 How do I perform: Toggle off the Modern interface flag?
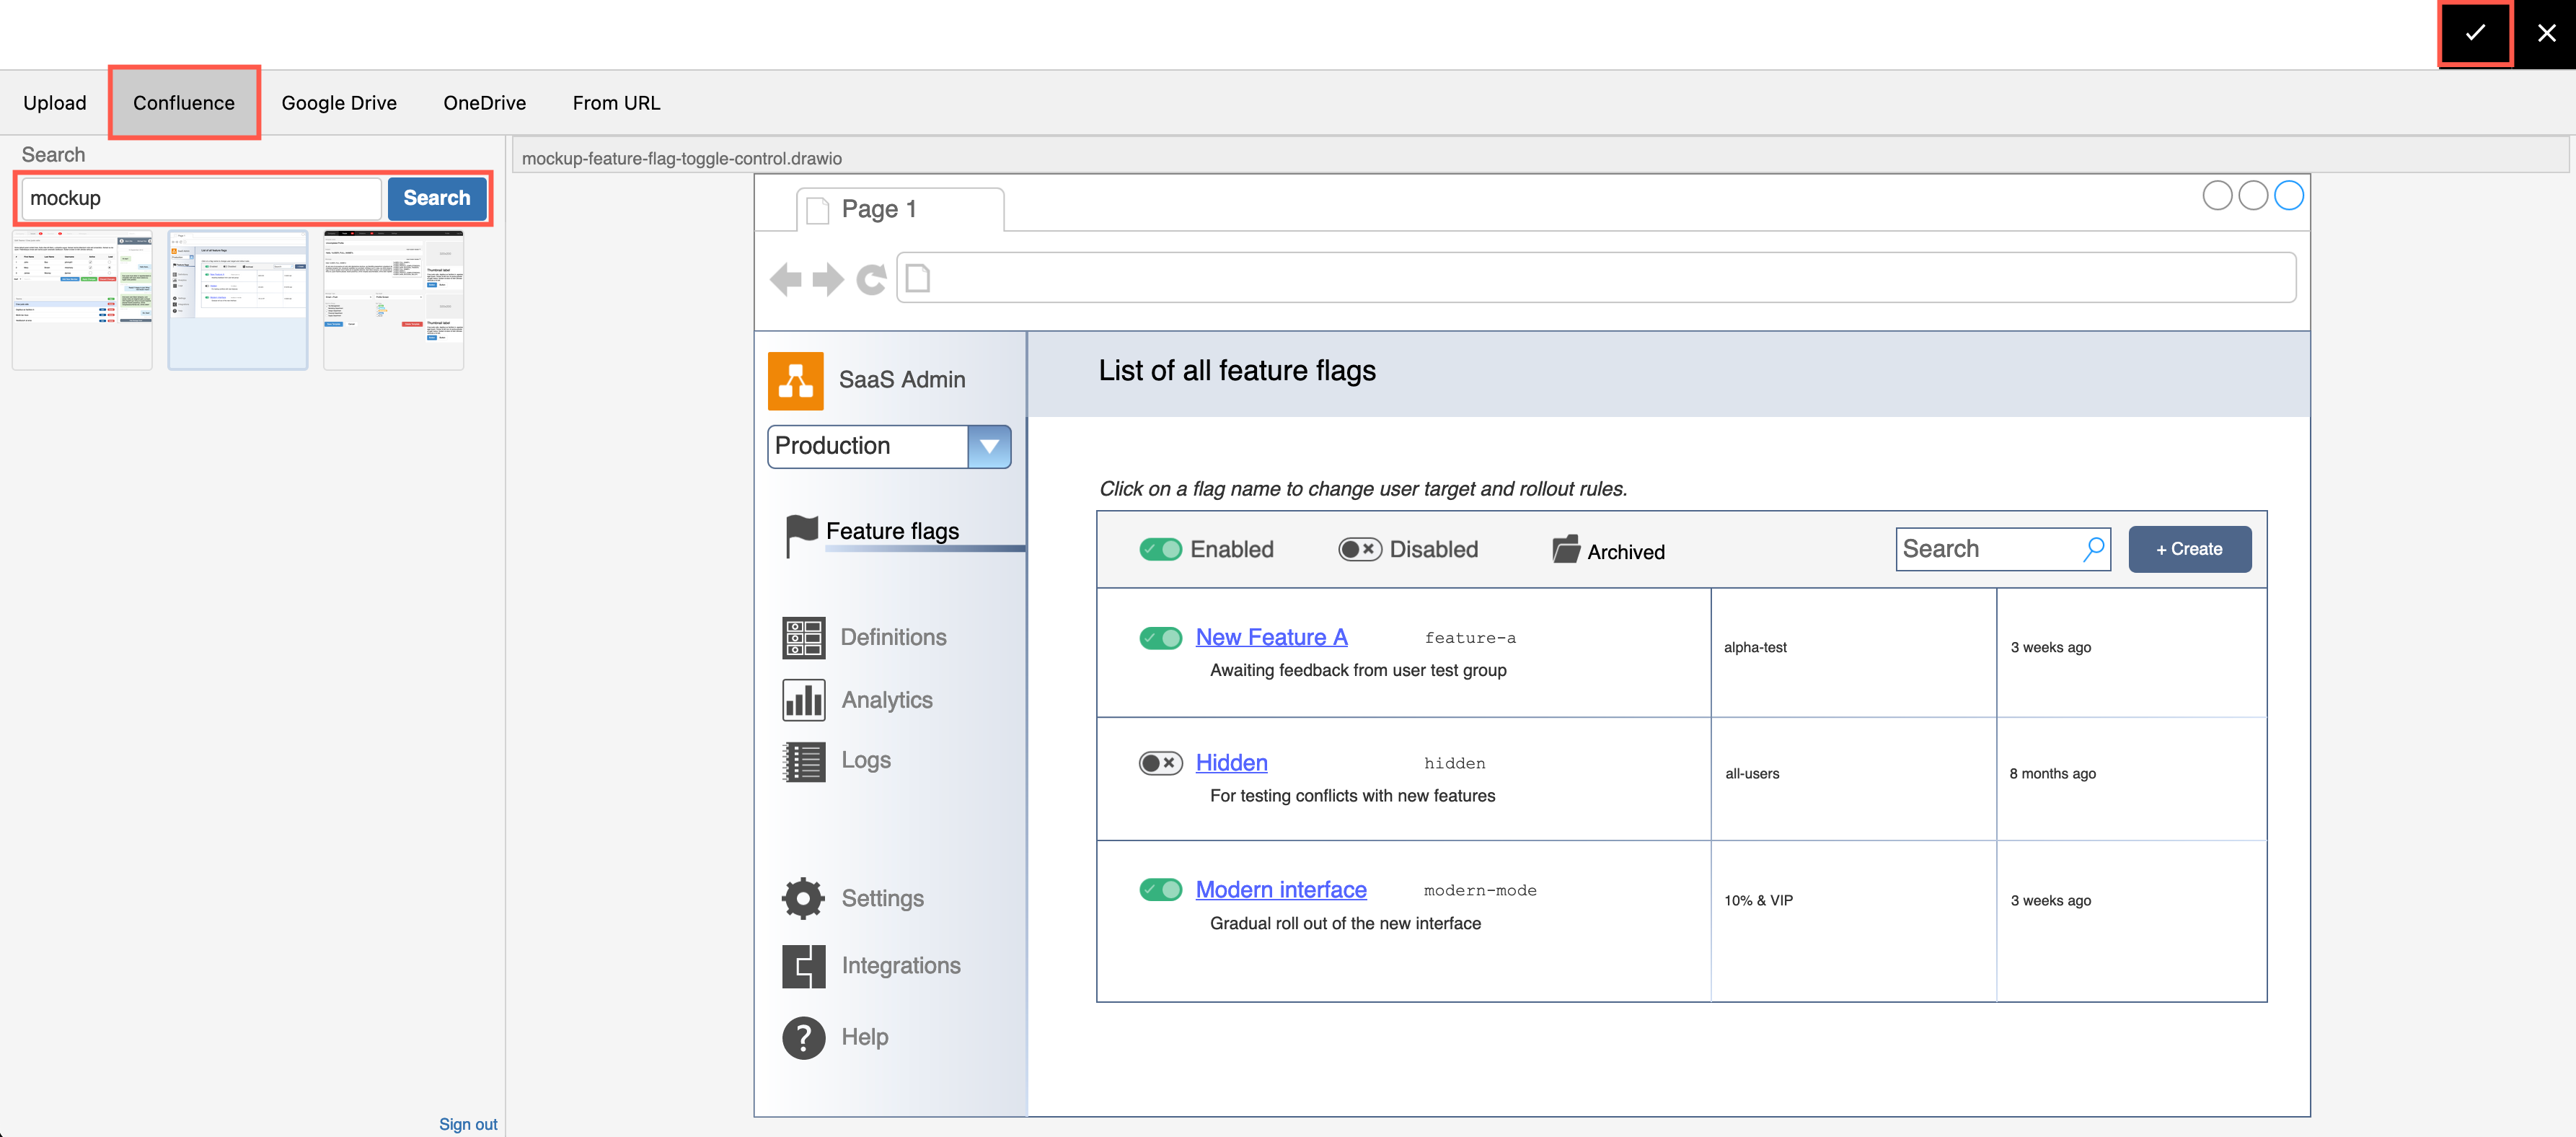[x=1160, y=888]
